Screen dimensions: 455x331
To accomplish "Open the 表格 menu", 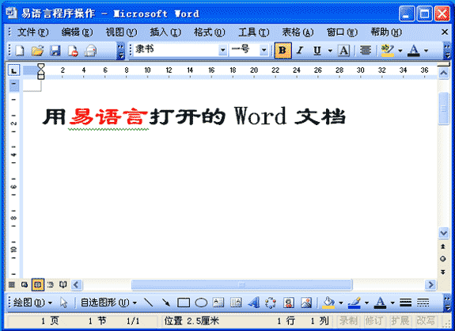I will (x=298, y=32).
